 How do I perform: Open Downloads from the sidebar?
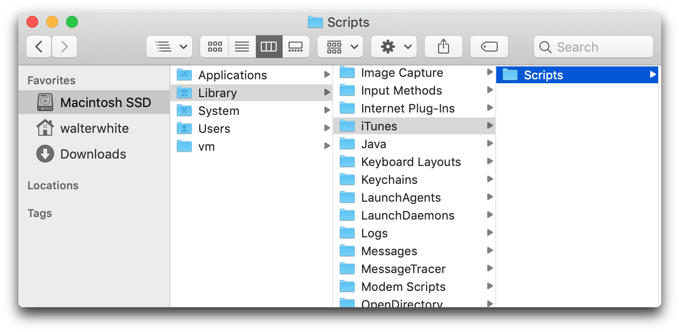[x=93, y=154]
